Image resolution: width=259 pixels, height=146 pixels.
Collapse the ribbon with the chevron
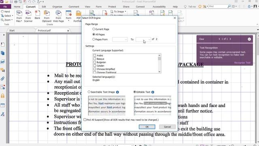(x=257, y=24)
